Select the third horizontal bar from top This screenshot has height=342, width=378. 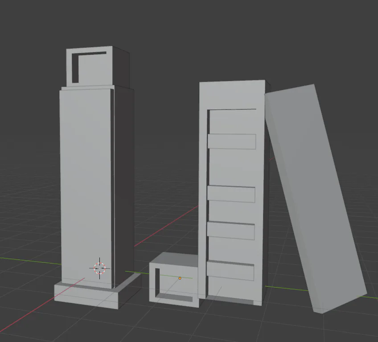tap(231, 230)
